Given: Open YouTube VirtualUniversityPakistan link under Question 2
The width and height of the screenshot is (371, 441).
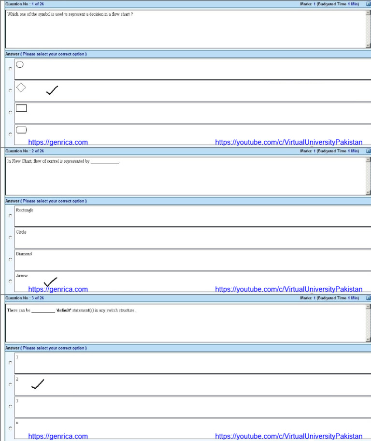Looking at the screenshot, I should (289, 289).
